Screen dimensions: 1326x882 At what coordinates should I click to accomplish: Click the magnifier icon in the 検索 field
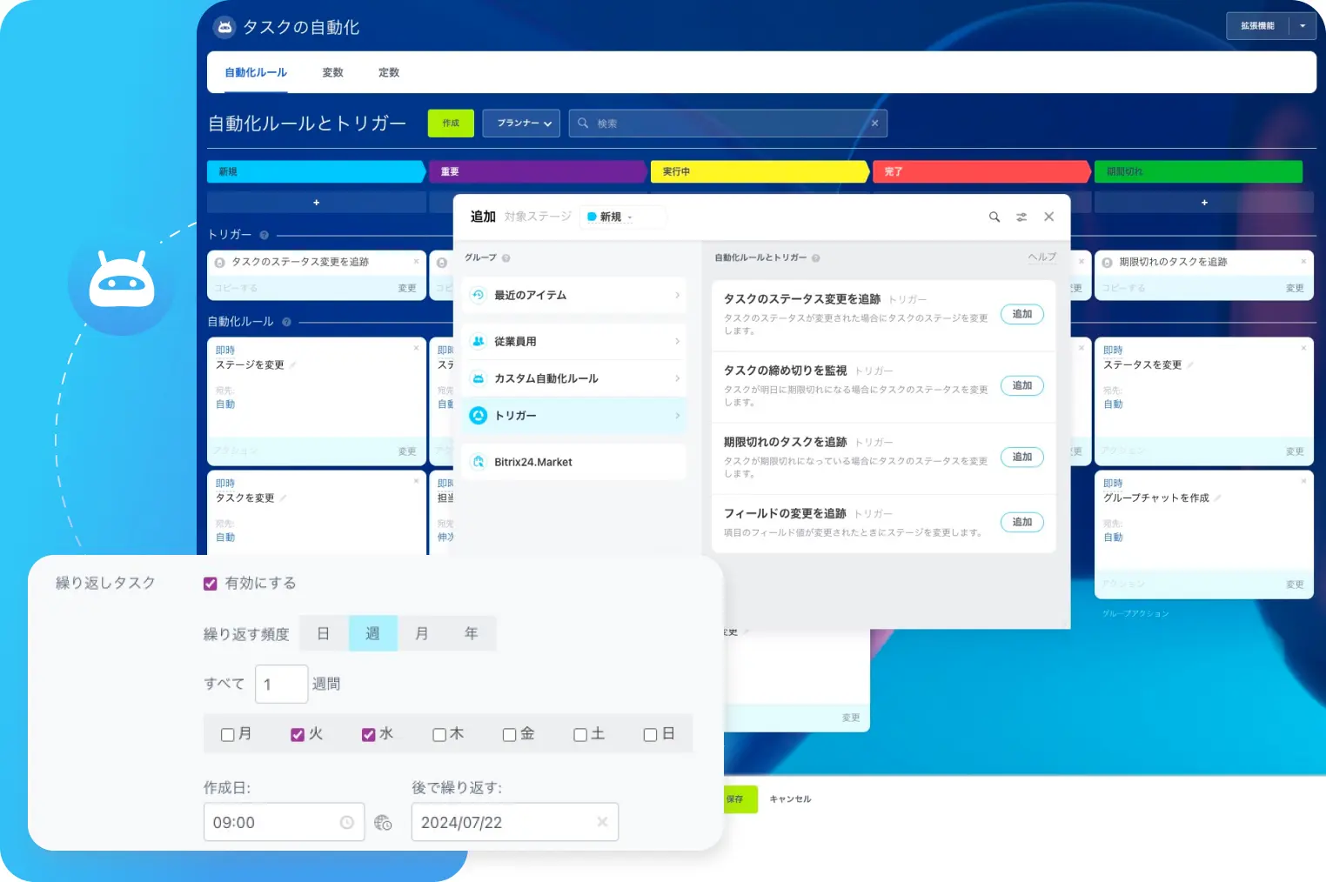tap(584, 124)
